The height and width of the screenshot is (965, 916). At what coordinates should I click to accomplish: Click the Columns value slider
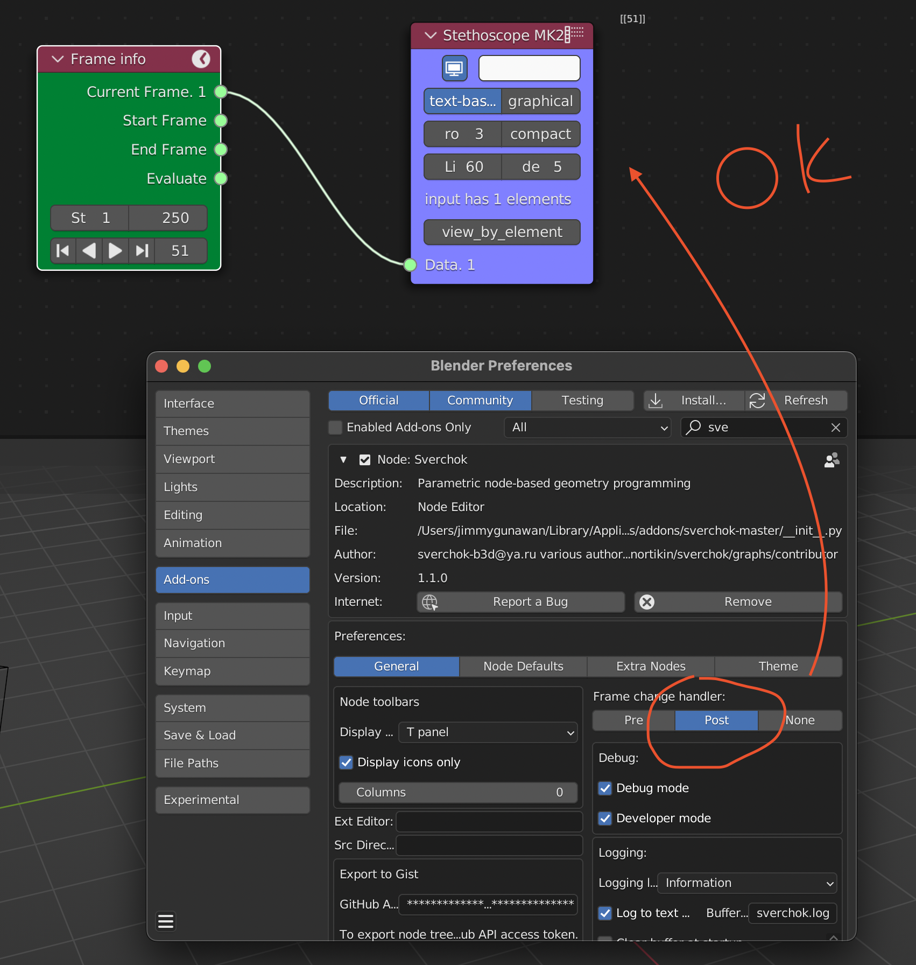458,793
